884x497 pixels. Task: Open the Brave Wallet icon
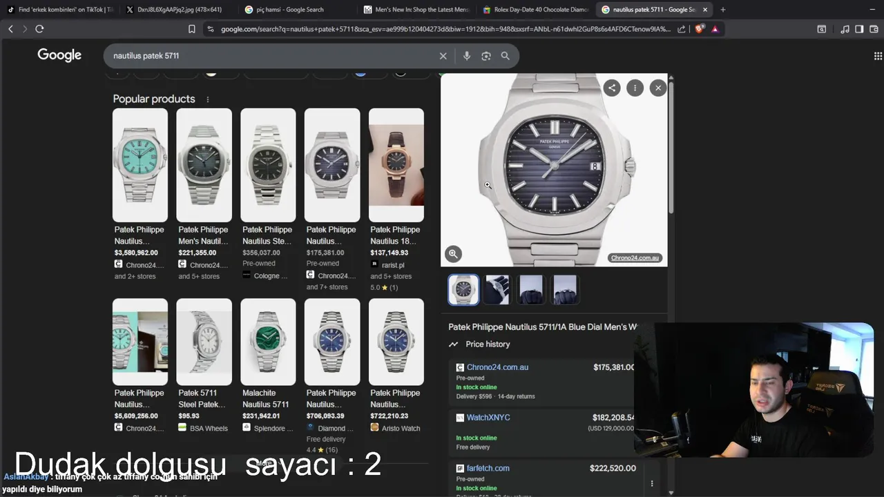873,29
